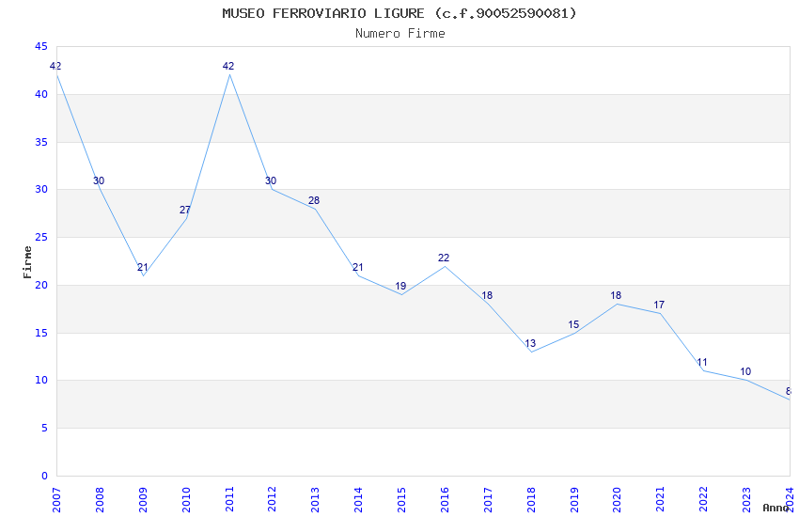Viewport: 799px width, 517px height.
Task: Click x-axis year 2017
Action: 488,500
